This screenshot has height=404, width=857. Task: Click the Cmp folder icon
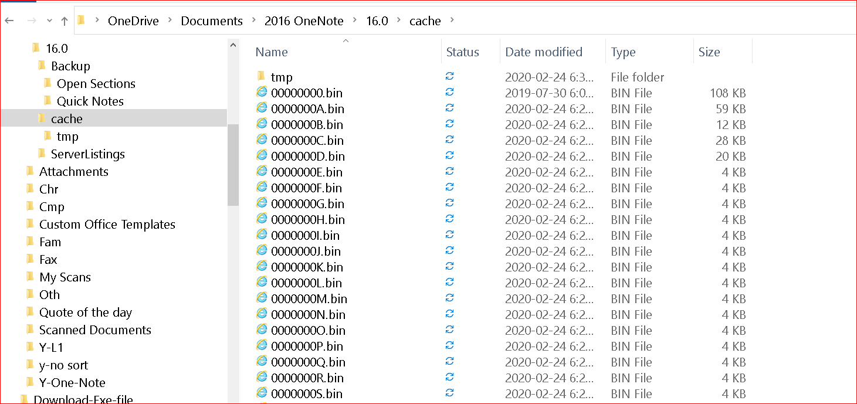(x=31, y=206)
